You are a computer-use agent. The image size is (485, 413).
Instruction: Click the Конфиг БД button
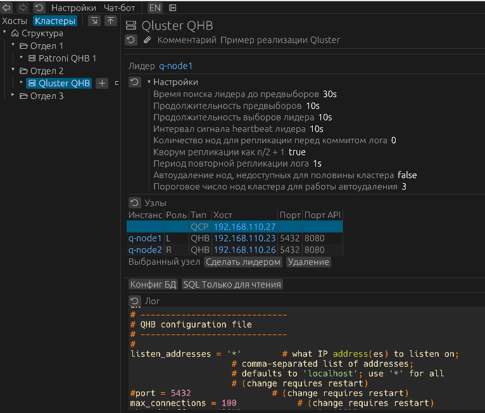point(153,284)
